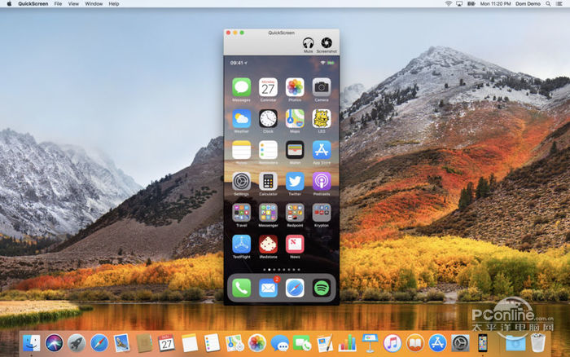Open Safari compass in the Mac dock

(x=99, y=343)
